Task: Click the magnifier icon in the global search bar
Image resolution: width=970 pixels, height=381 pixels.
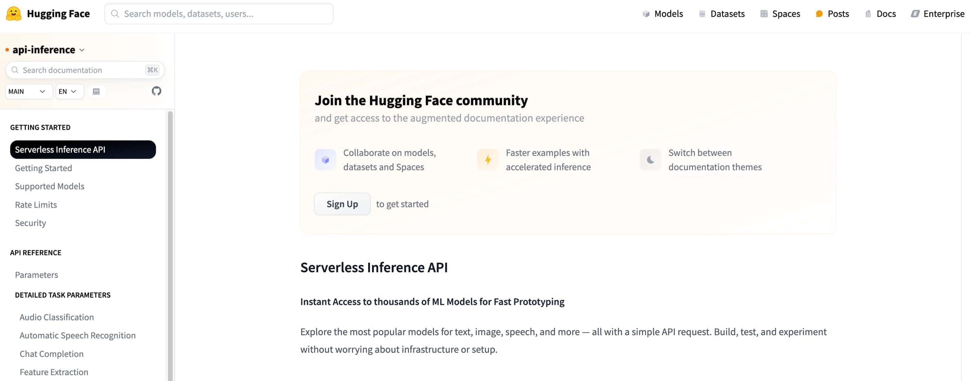Action: [x=115, y=14]
